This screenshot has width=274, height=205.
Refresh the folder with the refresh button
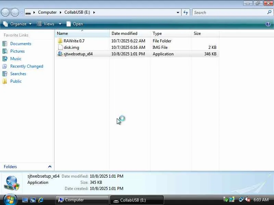tap(186, 13)
